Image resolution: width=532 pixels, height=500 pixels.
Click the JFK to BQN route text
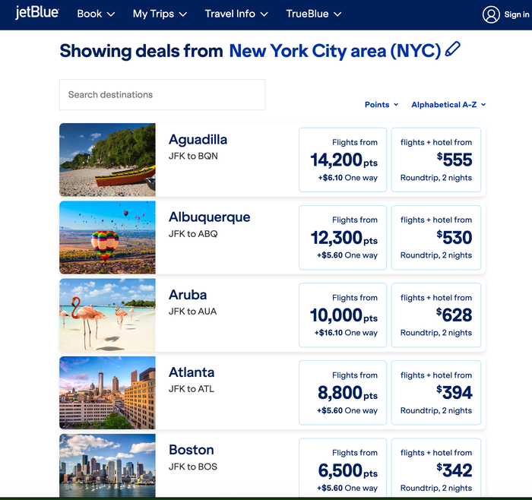pyautogui.click(x=193, y=156)
